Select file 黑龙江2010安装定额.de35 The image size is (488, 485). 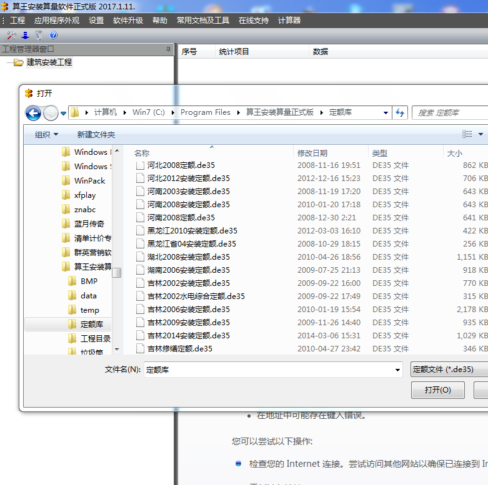pos(192,231)
